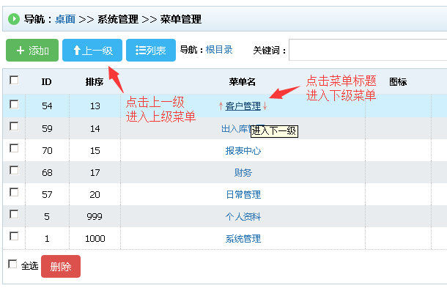This screenshot has height=299, width=447.
Task: Enter the 日常管理 submenu
Action: click(243, 195)
